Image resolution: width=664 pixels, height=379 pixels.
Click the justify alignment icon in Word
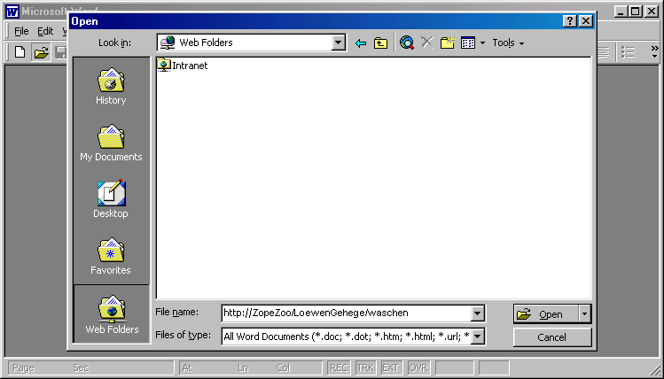pyautogui.click(x=603, y=52)
